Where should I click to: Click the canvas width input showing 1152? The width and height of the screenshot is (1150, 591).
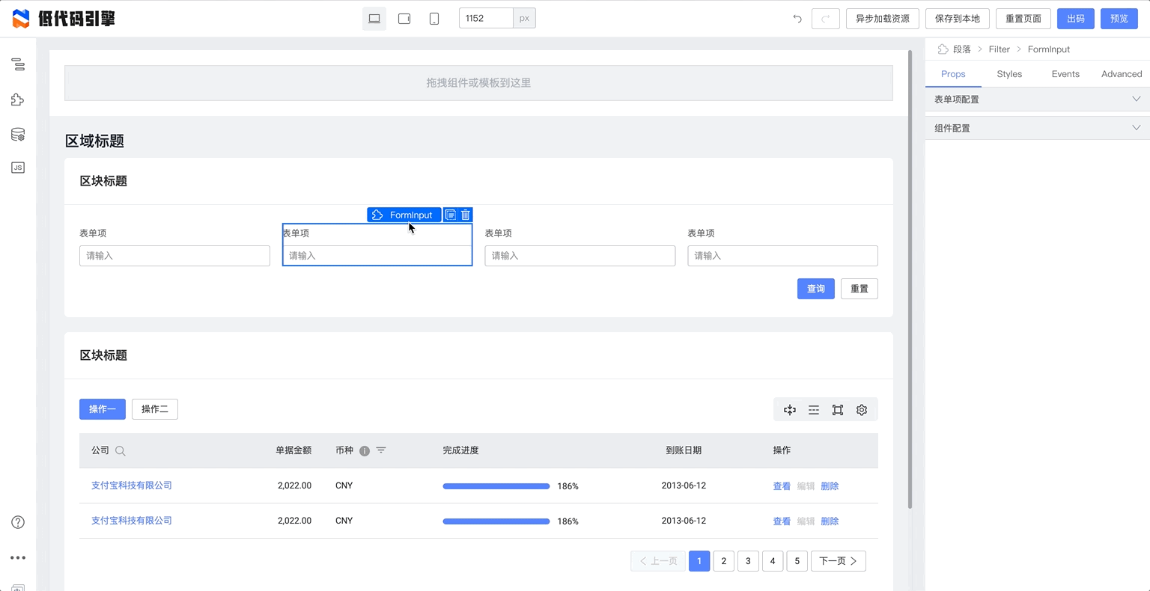pyautogui.click(x=486, y=19)
